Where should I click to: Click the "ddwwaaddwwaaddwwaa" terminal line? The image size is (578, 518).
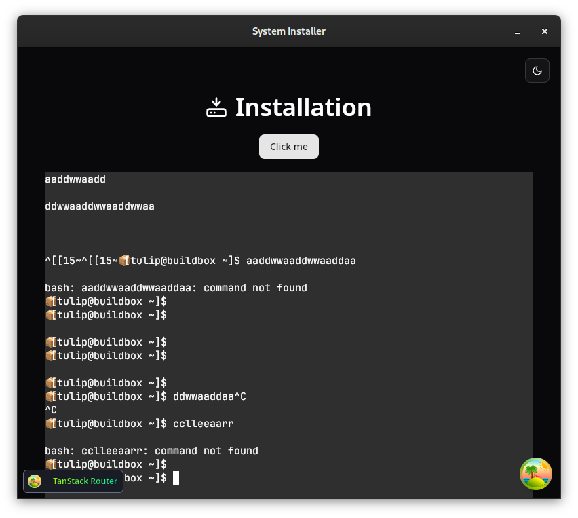coord(100,206)
